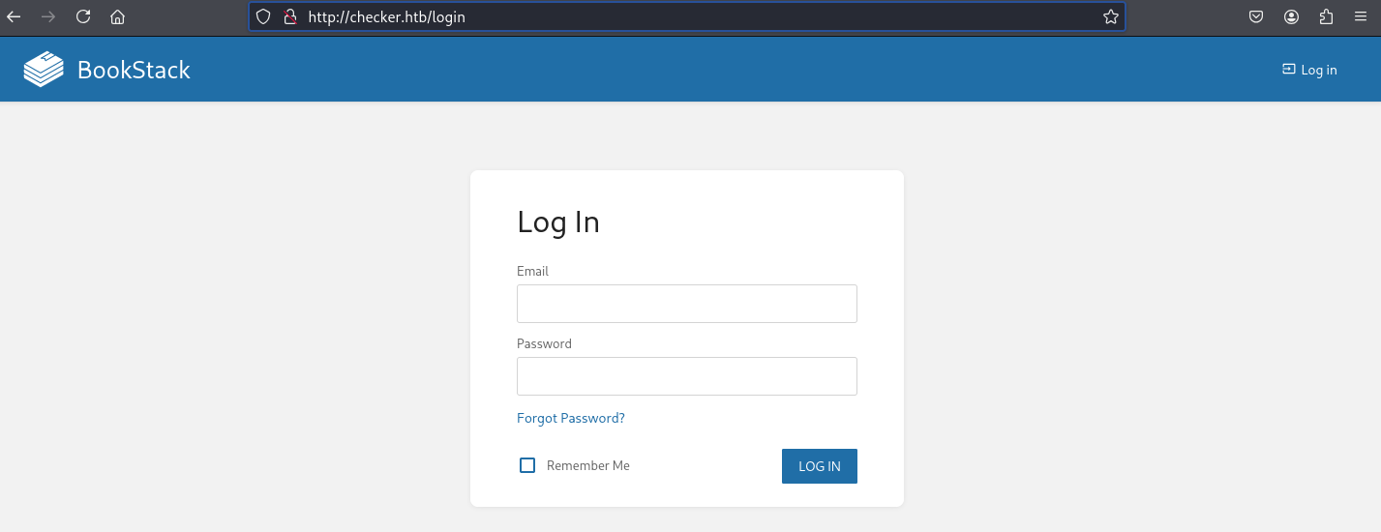
Task: Focus the Email input field
Action: tap(687, 304)
